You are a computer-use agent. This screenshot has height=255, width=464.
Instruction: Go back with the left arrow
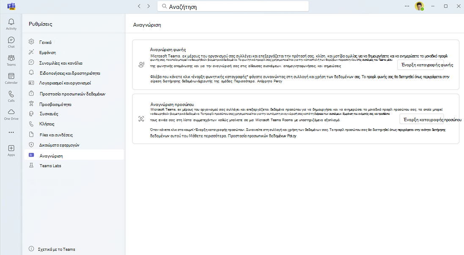point(139,6)
